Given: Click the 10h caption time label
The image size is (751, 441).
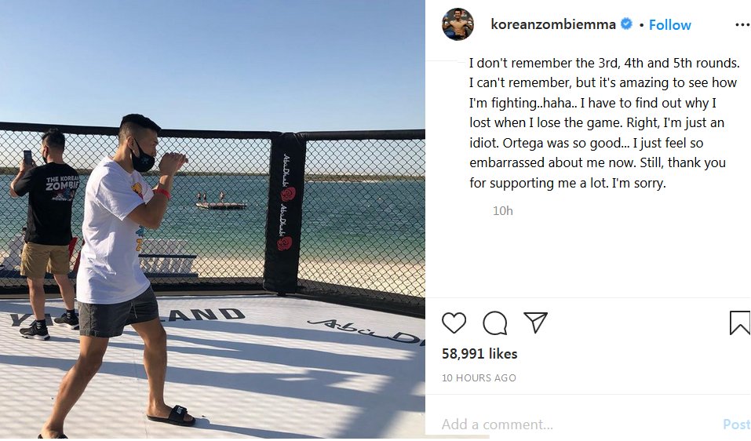Looking at the screenshot, I should (x=503, y=210).
